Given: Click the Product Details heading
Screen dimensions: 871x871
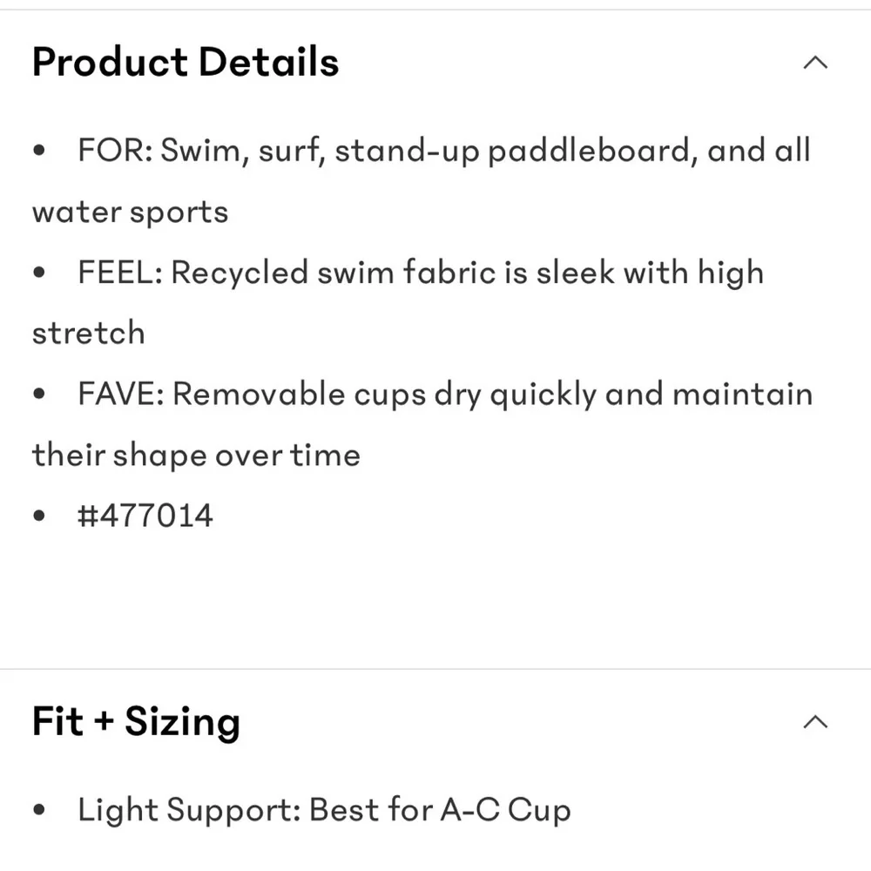Looking at the screenshot, I should pos(186,62).
